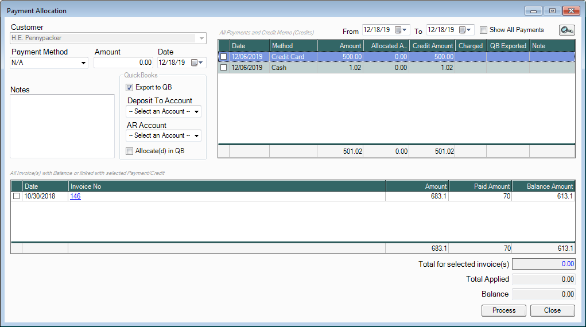This screenshot has height=327, width=586.
Task: Click the Process button
Action: [504, 310]
